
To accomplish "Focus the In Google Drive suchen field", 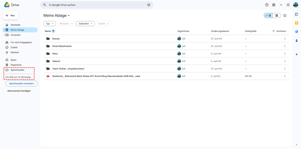I will 97,5.
